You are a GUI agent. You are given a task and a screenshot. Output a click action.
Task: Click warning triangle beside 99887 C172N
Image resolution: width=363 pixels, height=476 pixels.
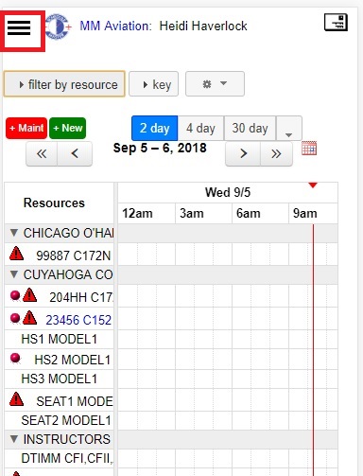[16, 254]
